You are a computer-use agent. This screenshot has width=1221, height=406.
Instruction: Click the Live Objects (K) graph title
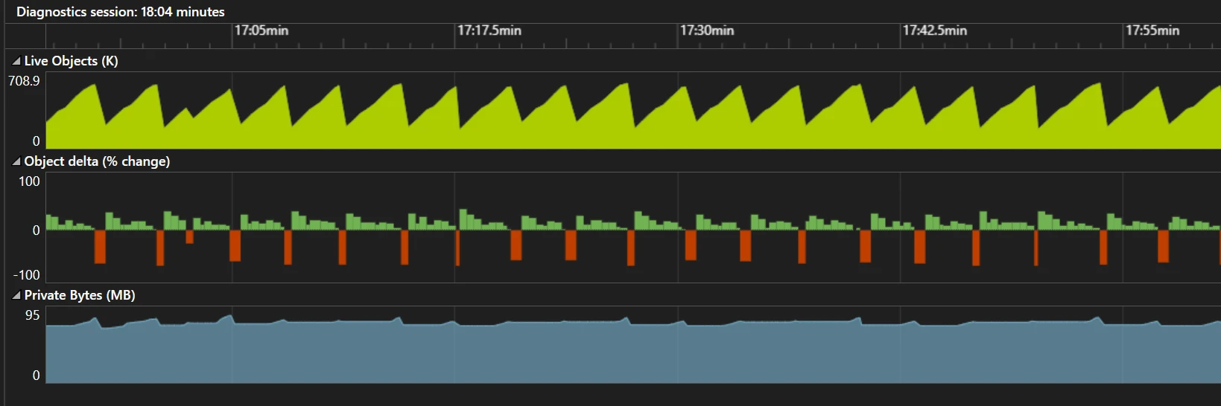(71, 61)
